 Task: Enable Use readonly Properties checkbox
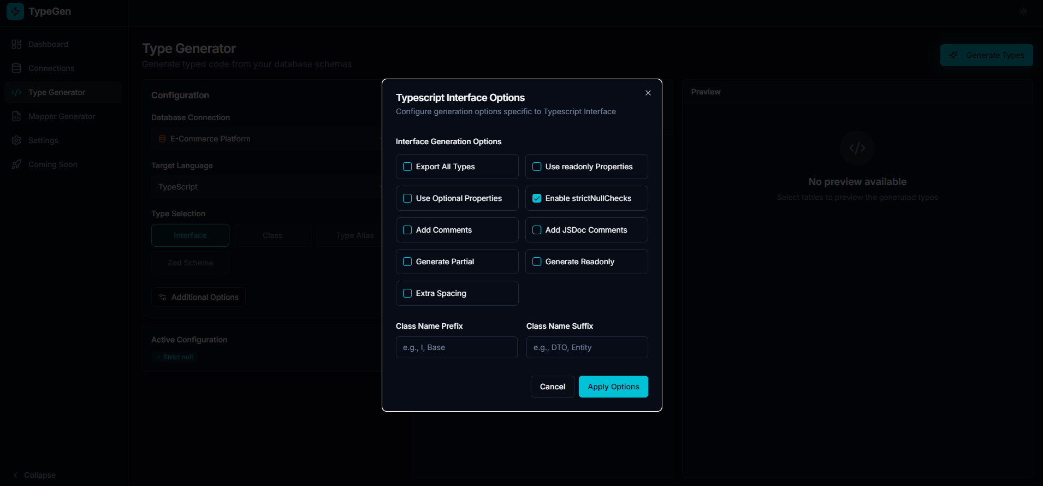coord(537,167)
